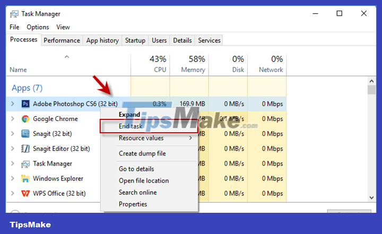Open the File menu
The image size is (382, 234).
point(14,27)
